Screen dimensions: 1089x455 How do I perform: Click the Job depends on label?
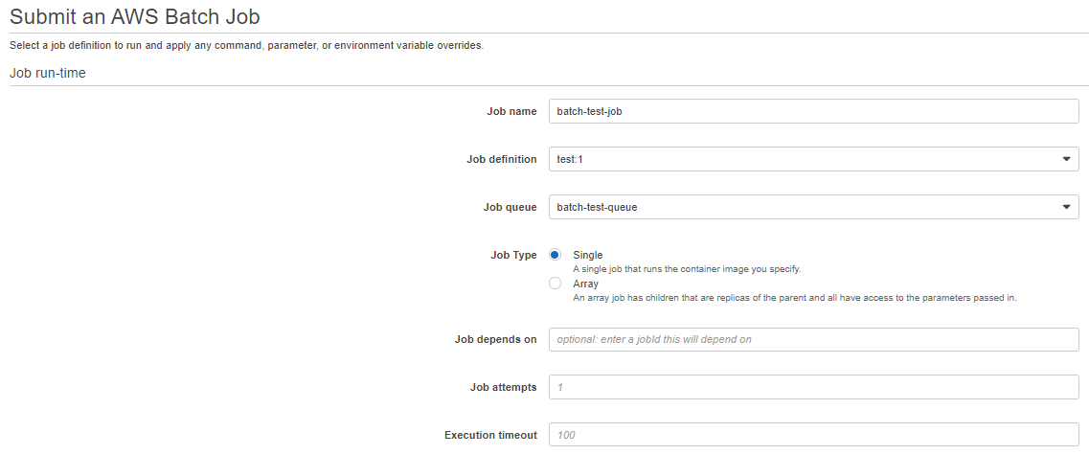click(x=496, y=340)
